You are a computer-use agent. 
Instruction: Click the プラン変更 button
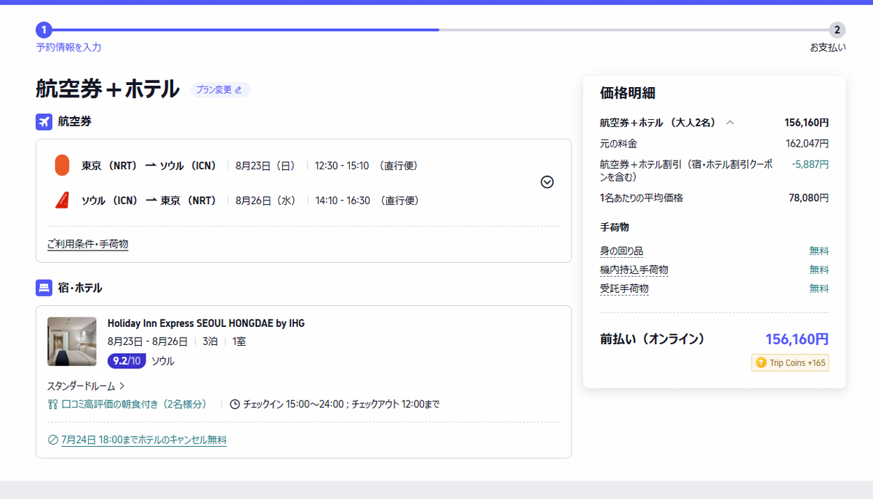220,90
